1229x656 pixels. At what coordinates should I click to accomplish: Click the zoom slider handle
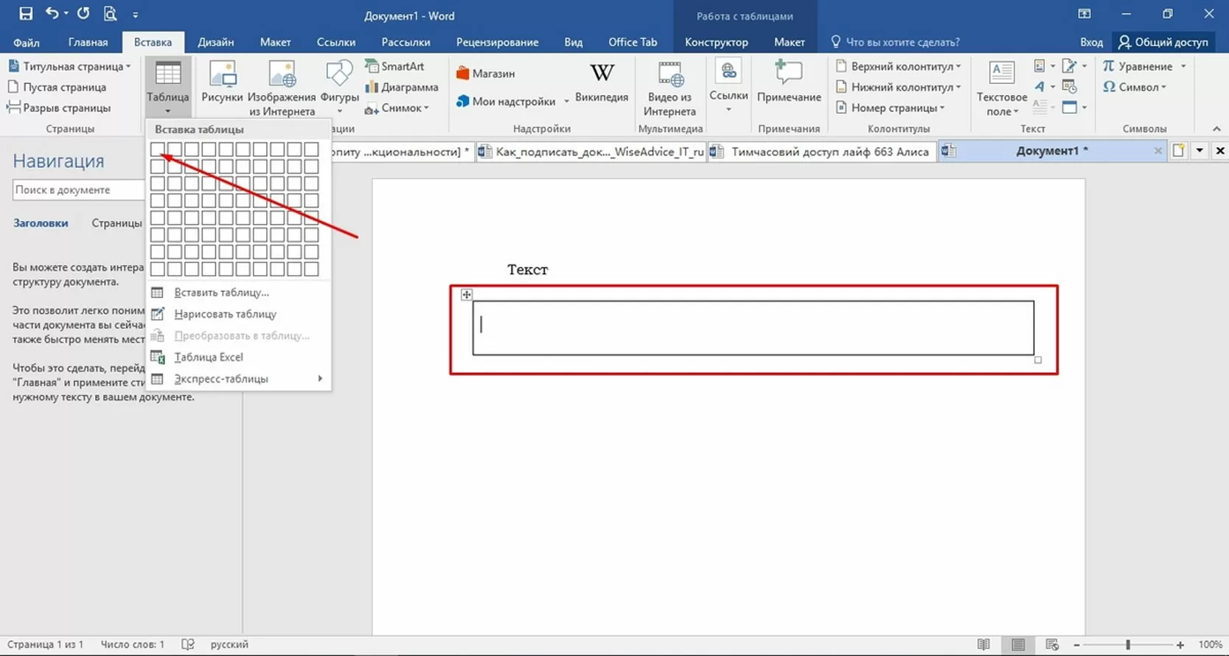coord(1127,645)
